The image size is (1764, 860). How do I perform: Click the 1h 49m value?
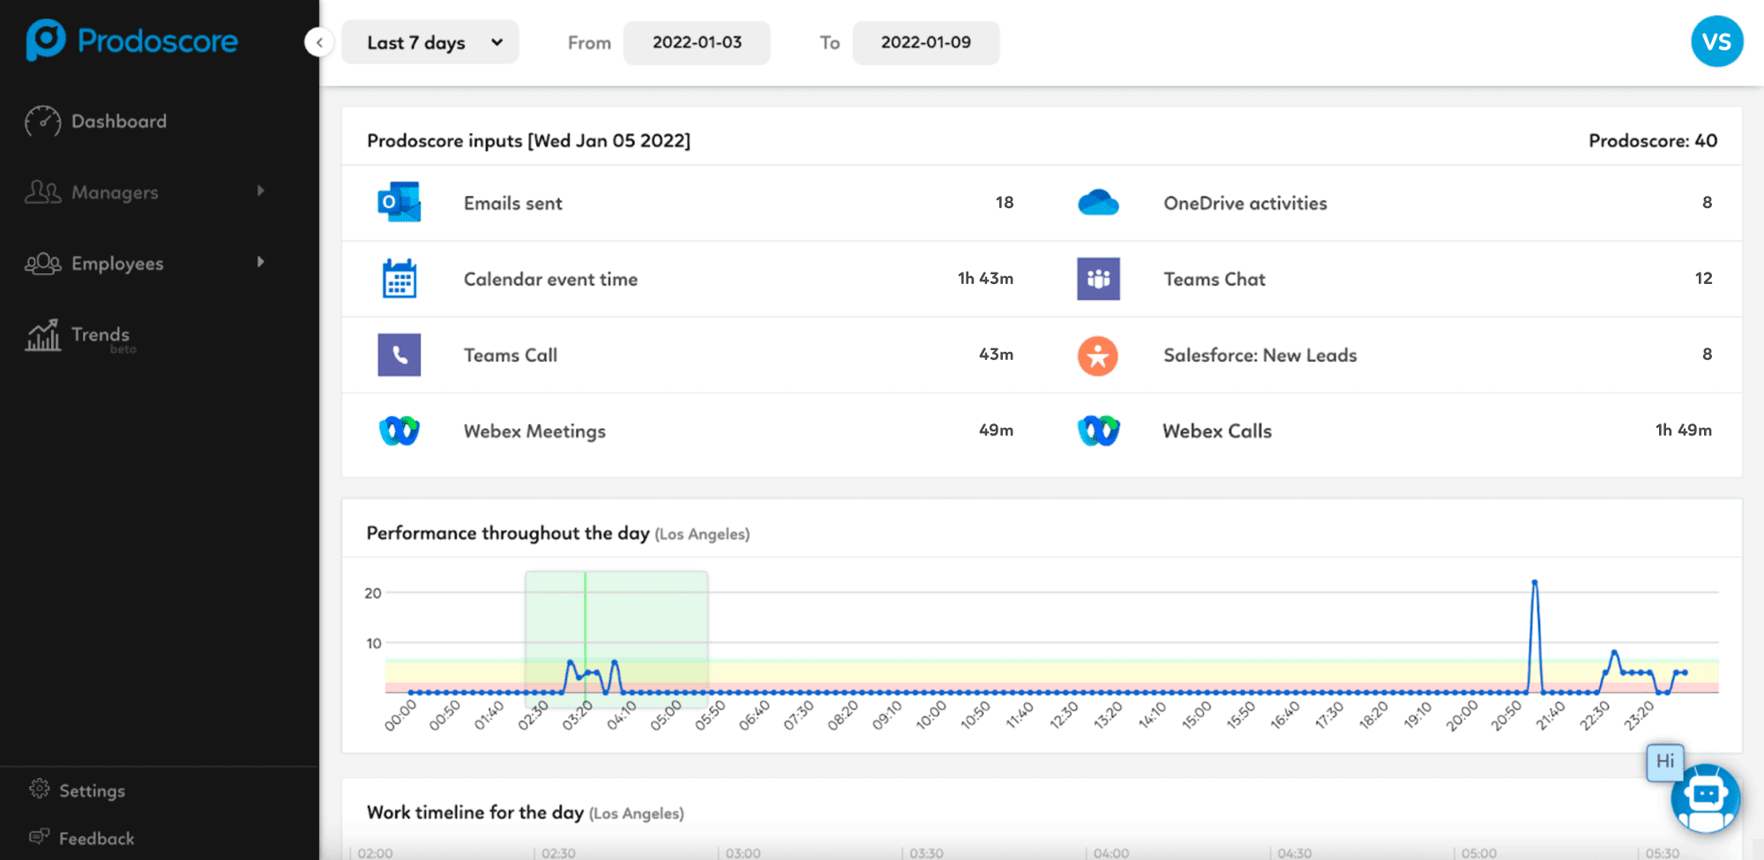(x=1684, y=430)
